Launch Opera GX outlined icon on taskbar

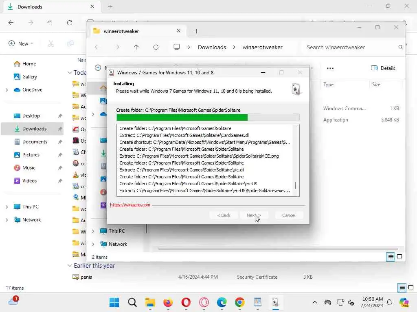204,302
